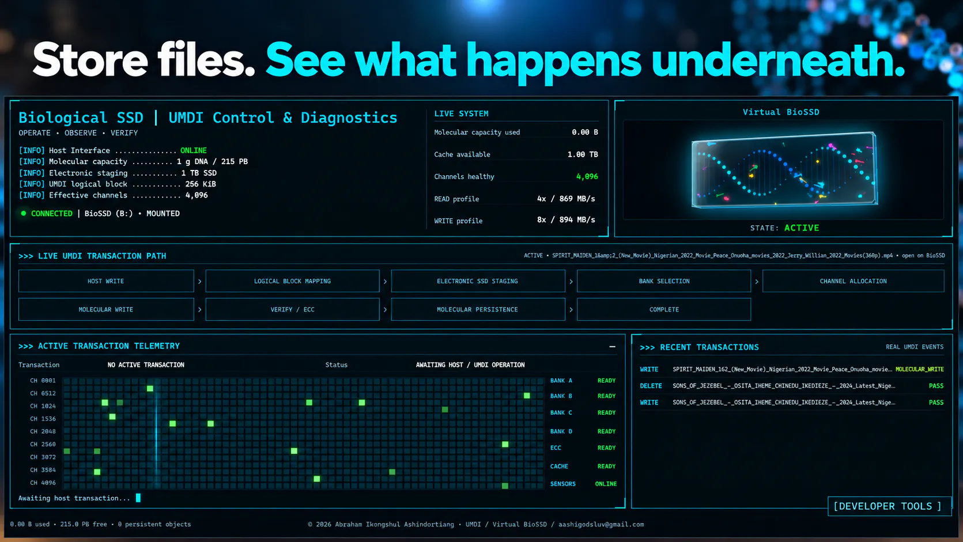Open the Developer Tools button
Screen dimensions: 963x542
[888, 506]
